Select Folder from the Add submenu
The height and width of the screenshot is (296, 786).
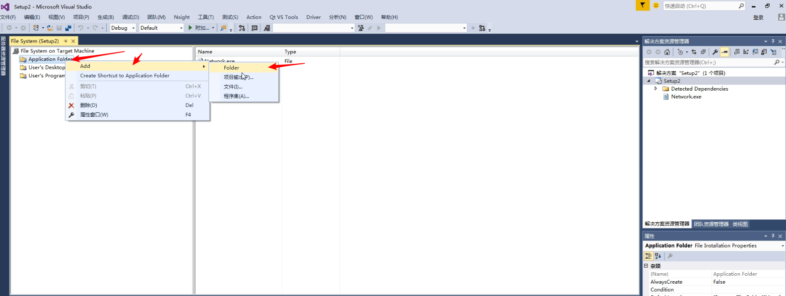click(244, 68)
